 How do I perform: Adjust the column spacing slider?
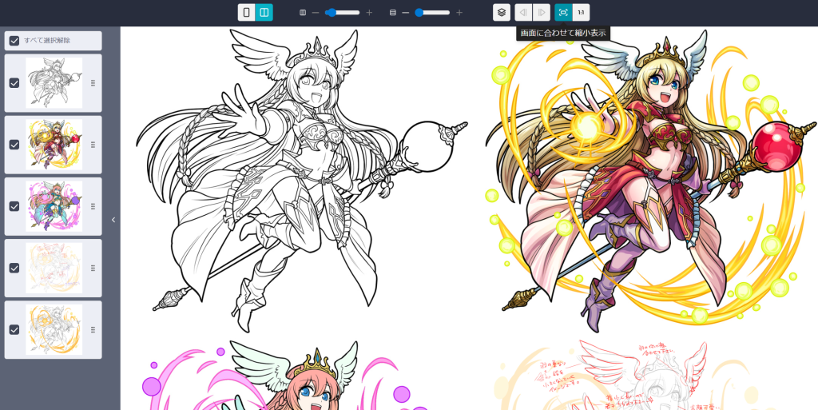(342, 13)
